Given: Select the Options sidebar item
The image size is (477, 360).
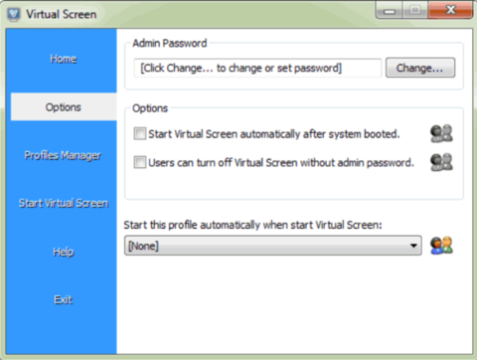Looking at the screenshot, I should pyautogui.click(x=64, y=107).
